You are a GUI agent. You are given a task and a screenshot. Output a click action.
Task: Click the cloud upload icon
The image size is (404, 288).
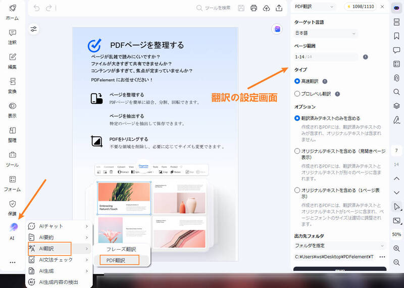[x=266, y=8]
